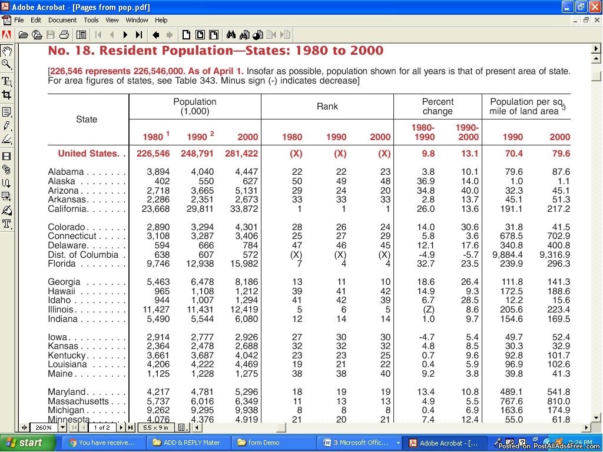Switch to Fit in Window page view
Viewport: 603px width, 452px height.
200,35
